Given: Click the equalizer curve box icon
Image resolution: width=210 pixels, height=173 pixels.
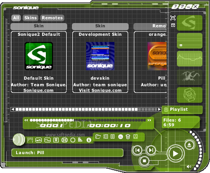Looking at the screenshot, I should (x=39, y=140).
